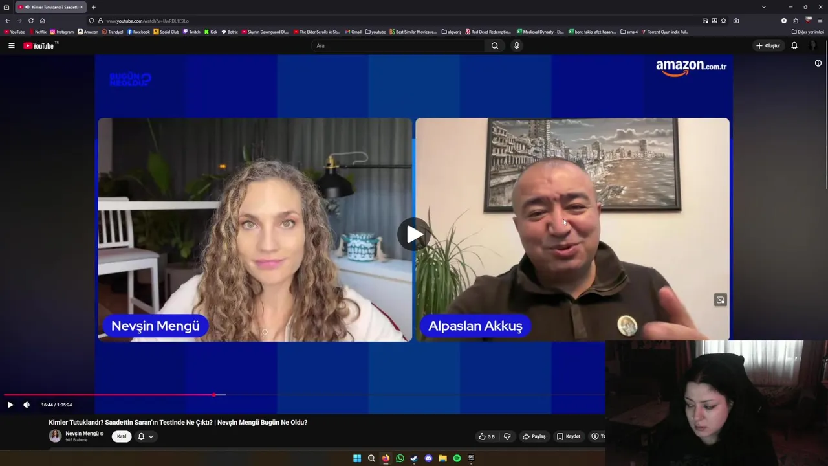Go to YouTube home via the logo
The image size is (828, 466).
[40, 45]
